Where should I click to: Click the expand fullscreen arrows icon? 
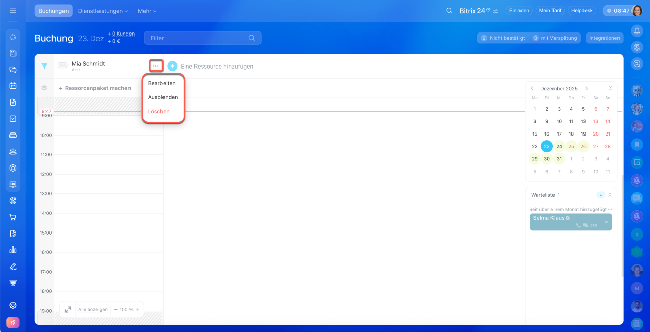point(68,309)
